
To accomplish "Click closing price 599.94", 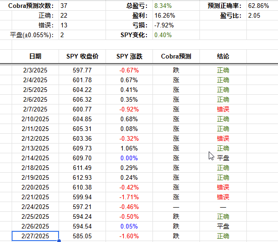I will point(82,197).
